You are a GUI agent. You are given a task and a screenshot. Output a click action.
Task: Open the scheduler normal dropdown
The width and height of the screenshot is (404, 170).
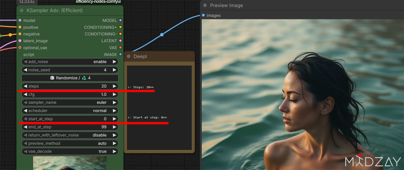point(70,111)
